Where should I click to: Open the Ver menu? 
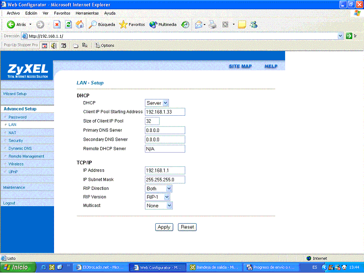45,13
